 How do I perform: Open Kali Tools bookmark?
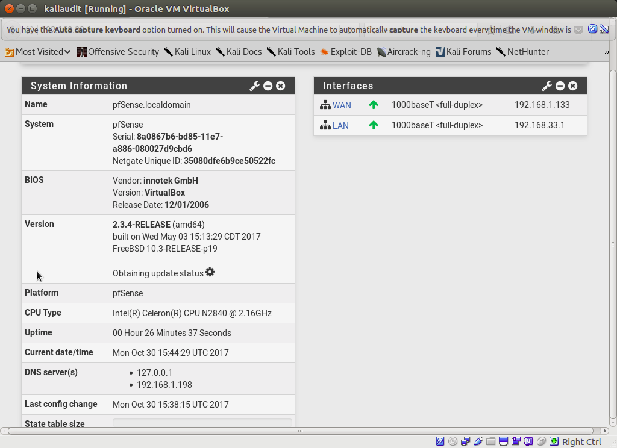pyautogui.click(x=291, y=52)
